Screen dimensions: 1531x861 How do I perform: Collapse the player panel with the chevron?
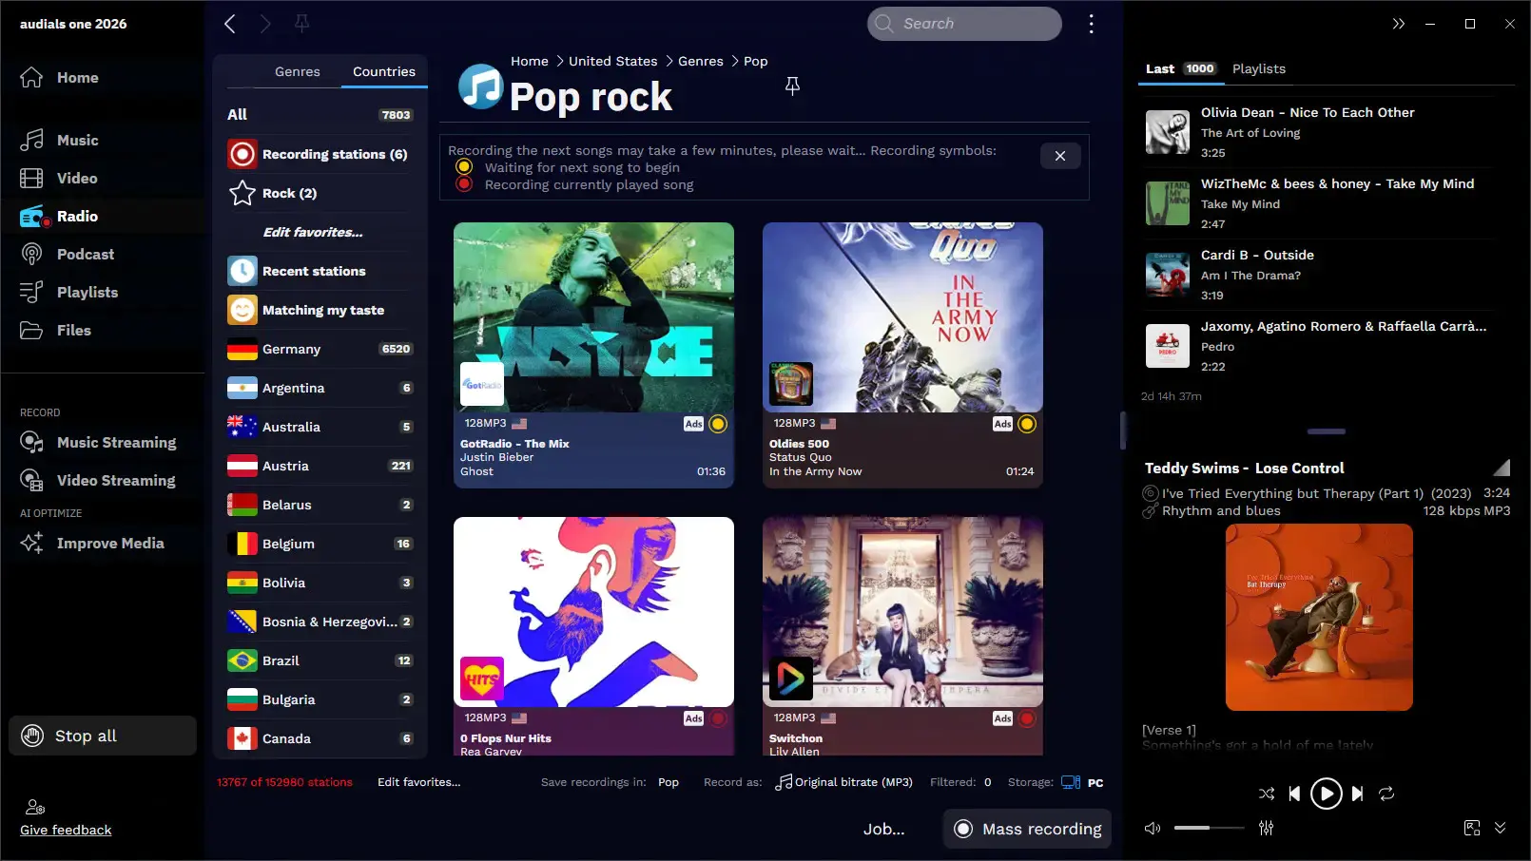[1502, 828]
